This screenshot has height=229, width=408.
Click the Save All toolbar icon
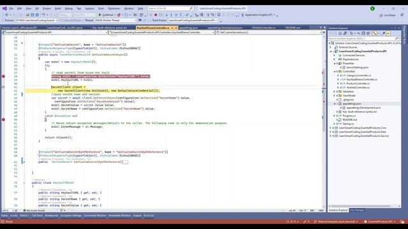(37, 15)
